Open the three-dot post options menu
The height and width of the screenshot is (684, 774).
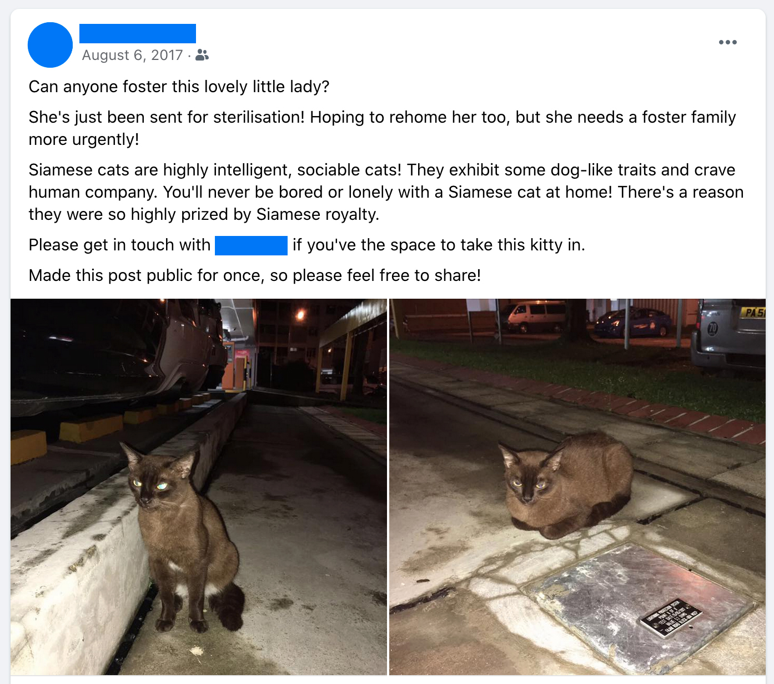[x=727, y=42]
